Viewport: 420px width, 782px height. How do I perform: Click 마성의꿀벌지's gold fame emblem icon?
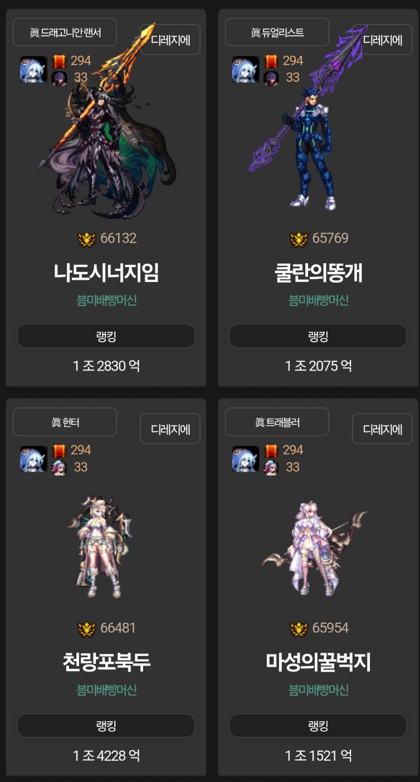pos(299,629)
